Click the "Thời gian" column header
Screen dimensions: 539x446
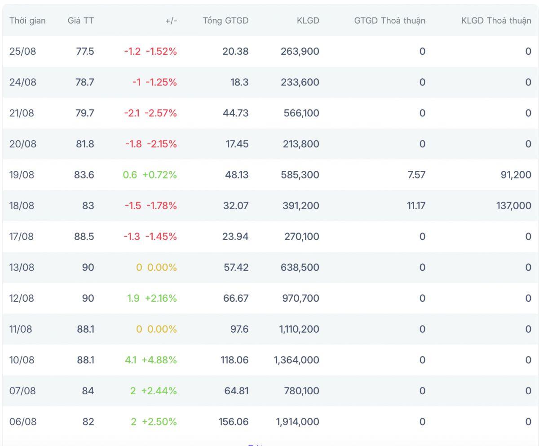[x=27, y=20]
